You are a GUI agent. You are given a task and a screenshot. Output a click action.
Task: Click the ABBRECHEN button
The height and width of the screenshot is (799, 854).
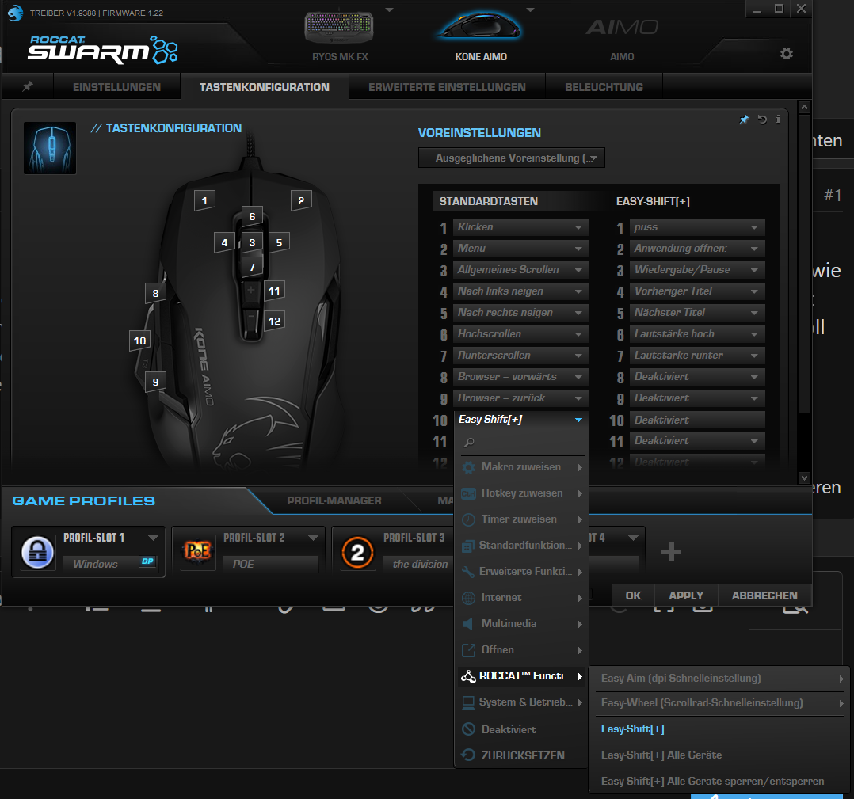(x=764, y=595)
